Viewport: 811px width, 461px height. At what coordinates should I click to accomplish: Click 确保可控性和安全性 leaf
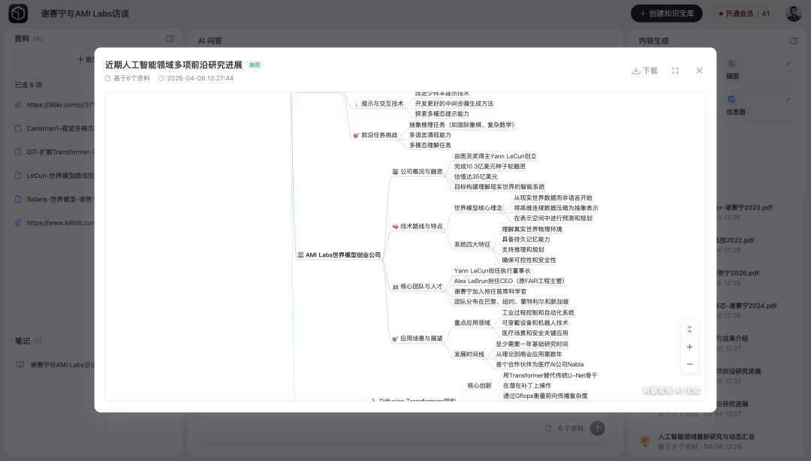tap(529, 261)
